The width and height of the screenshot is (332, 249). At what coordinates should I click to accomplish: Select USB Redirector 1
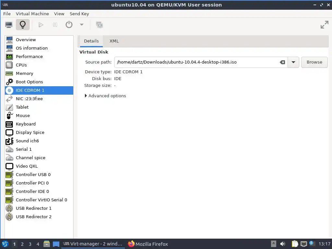(39, 208)
